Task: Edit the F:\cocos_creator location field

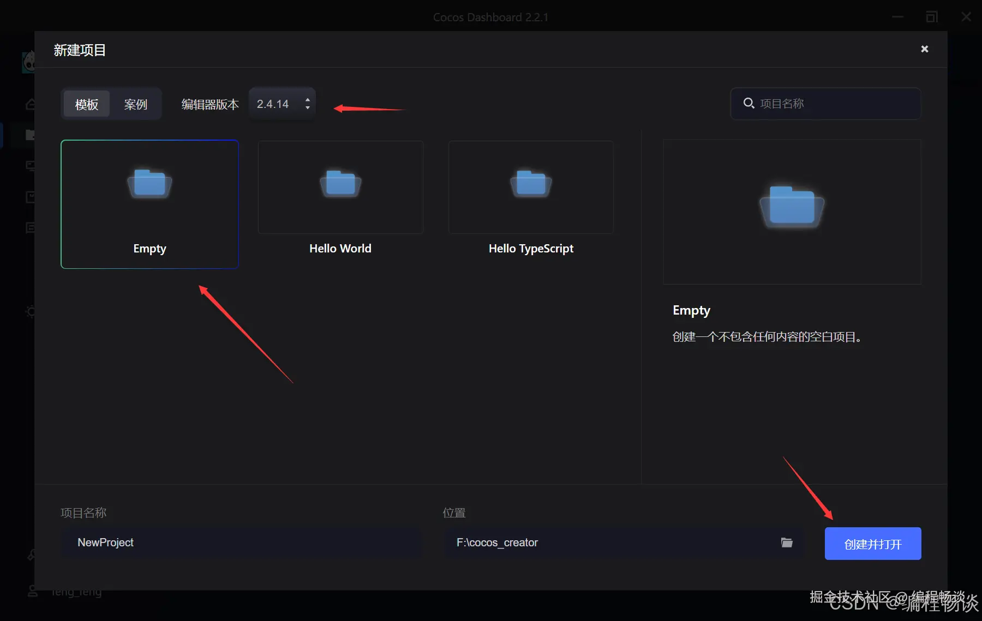Action: click(x=611, y=542)
